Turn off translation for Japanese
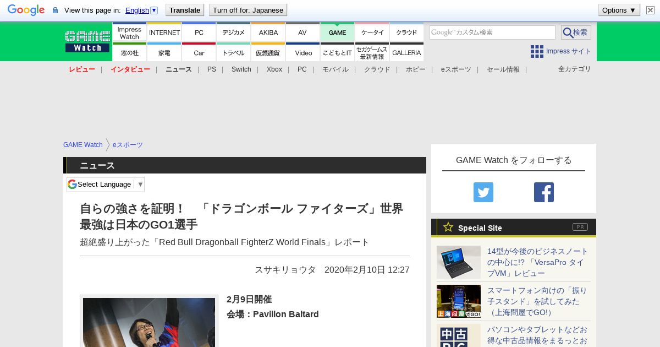Screen dimensions: 660x347 coord(248,10)
